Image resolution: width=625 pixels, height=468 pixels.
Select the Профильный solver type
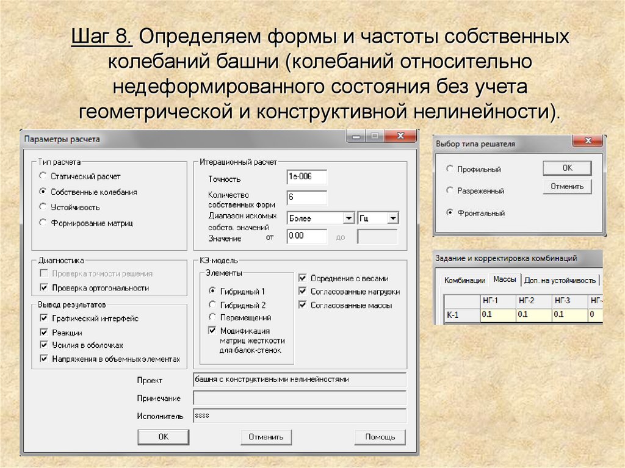tap(450, 168)
